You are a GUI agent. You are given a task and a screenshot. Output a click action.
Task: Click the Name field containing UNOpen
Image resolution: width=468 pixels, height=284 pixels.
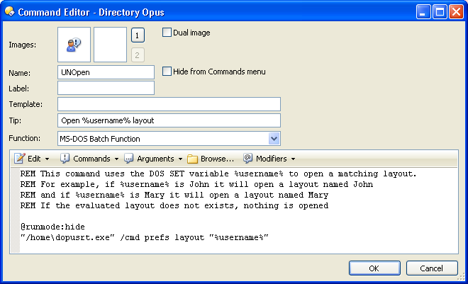(106, 72)
